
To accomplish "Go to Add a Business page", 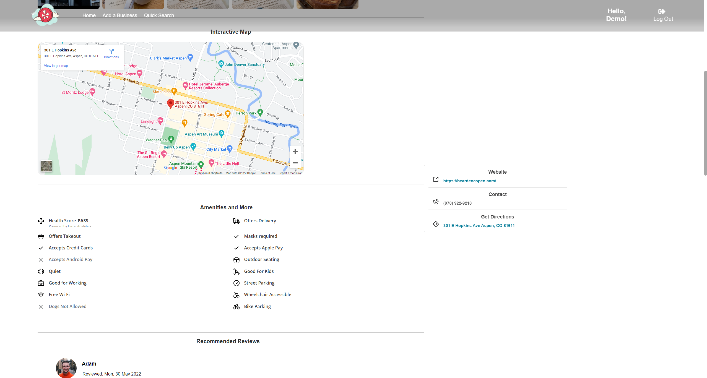I will (120, 15).
